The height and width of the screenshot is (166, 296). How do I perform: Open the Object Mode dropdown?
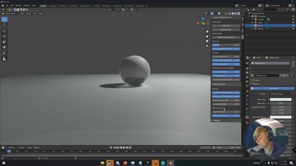[x=10, y=13]
